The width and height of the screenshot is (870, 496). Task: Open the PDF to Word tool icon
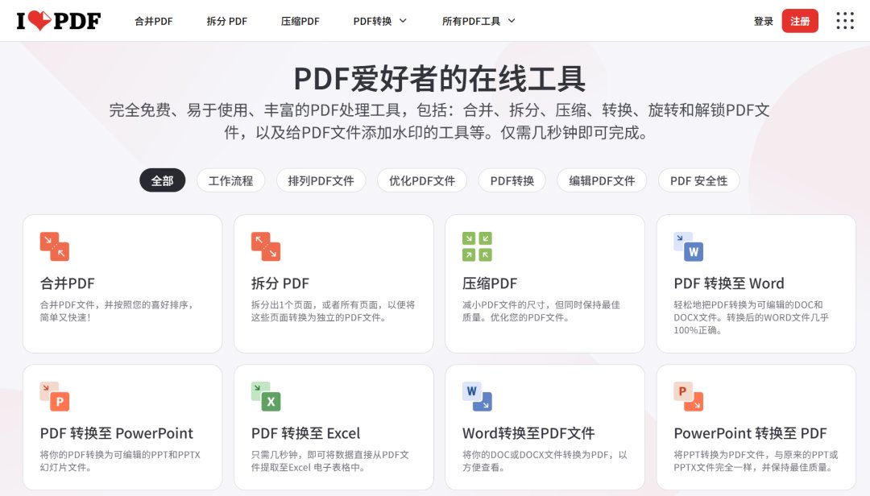click(x=686, y=246)
